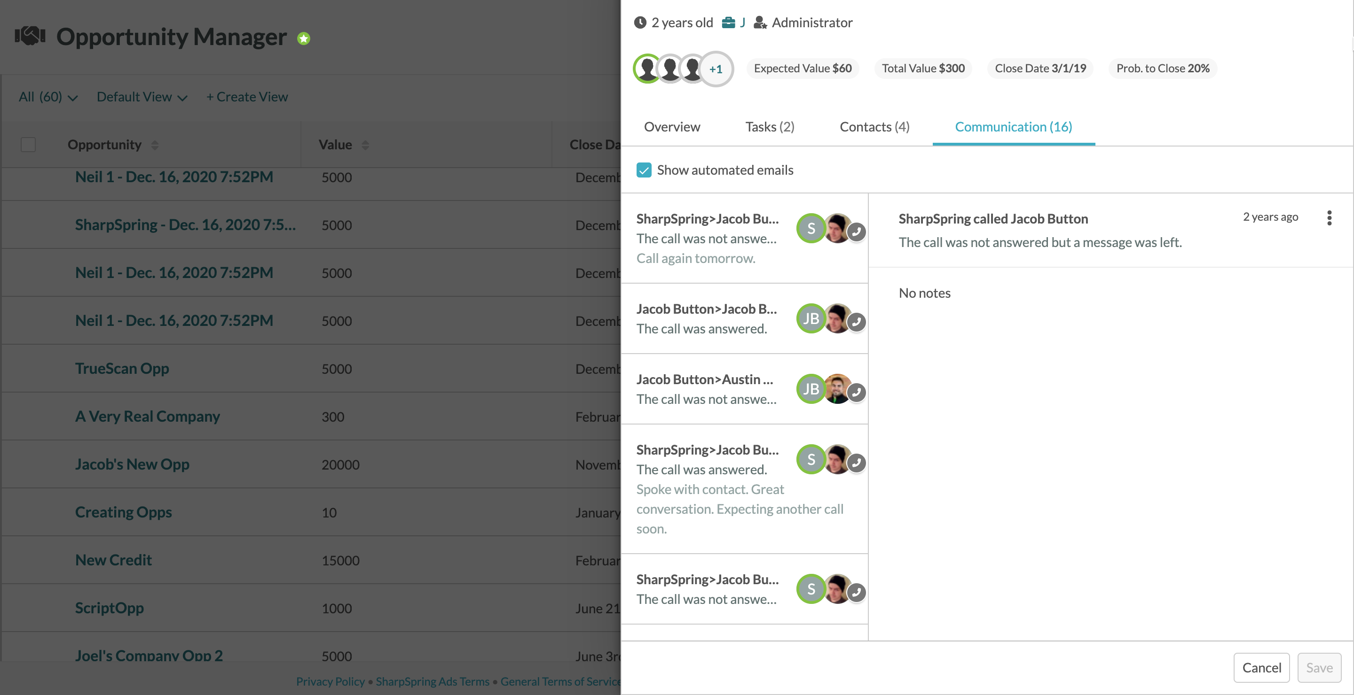1354x695 pixels.
Task: Click the Total Value $300 pill
Action: point(923,68)
